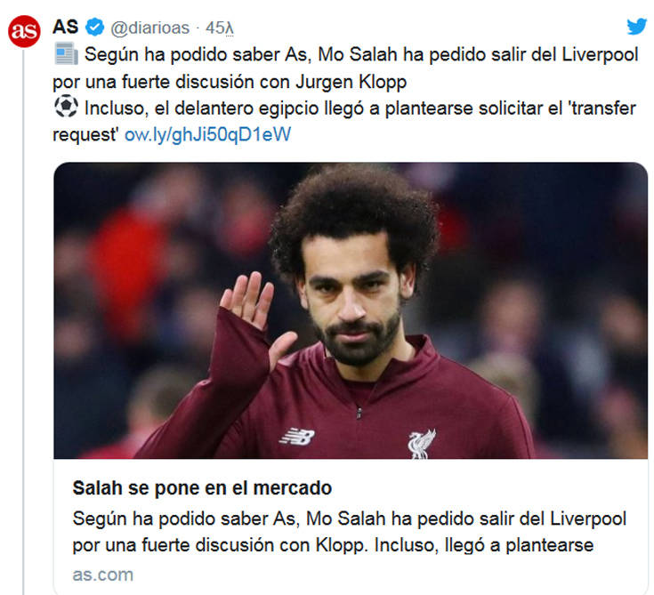Open the article card photo
The width and height of the screenshot is (654, 595).
[351, 310]
